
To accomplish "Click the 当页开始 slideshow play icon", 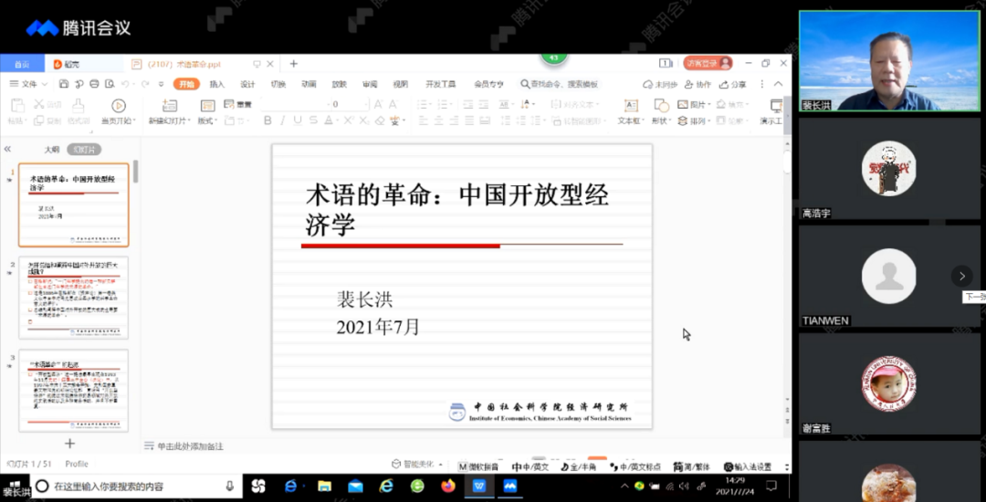I will (118, 106).
